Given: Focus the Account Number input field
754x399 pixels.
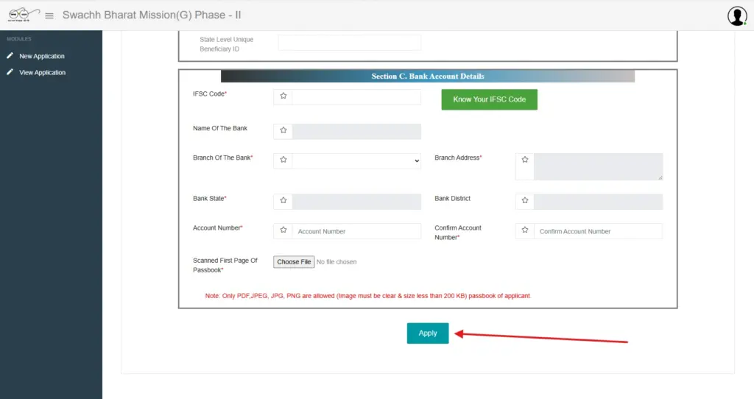Looking at the screenshot, I should pos(356,231).
